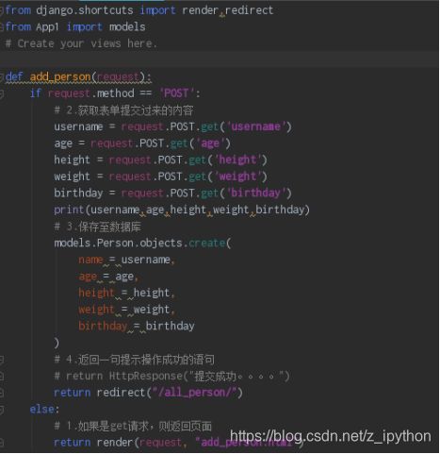Toggle the fold marker beside 'from django.shortcuts' import

[x=2, y=10]
